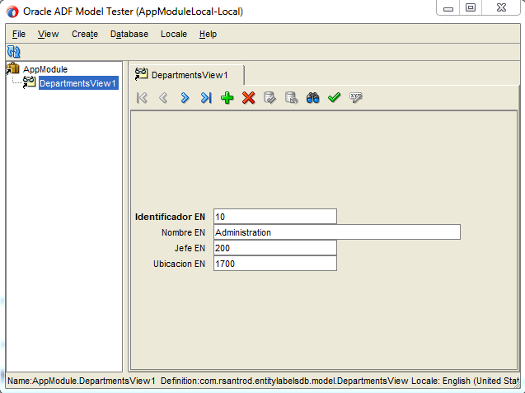Click the status bar Name:AppModule.DepartmentsView1 text
Screen dimensions: 525x393
[82, 381]
